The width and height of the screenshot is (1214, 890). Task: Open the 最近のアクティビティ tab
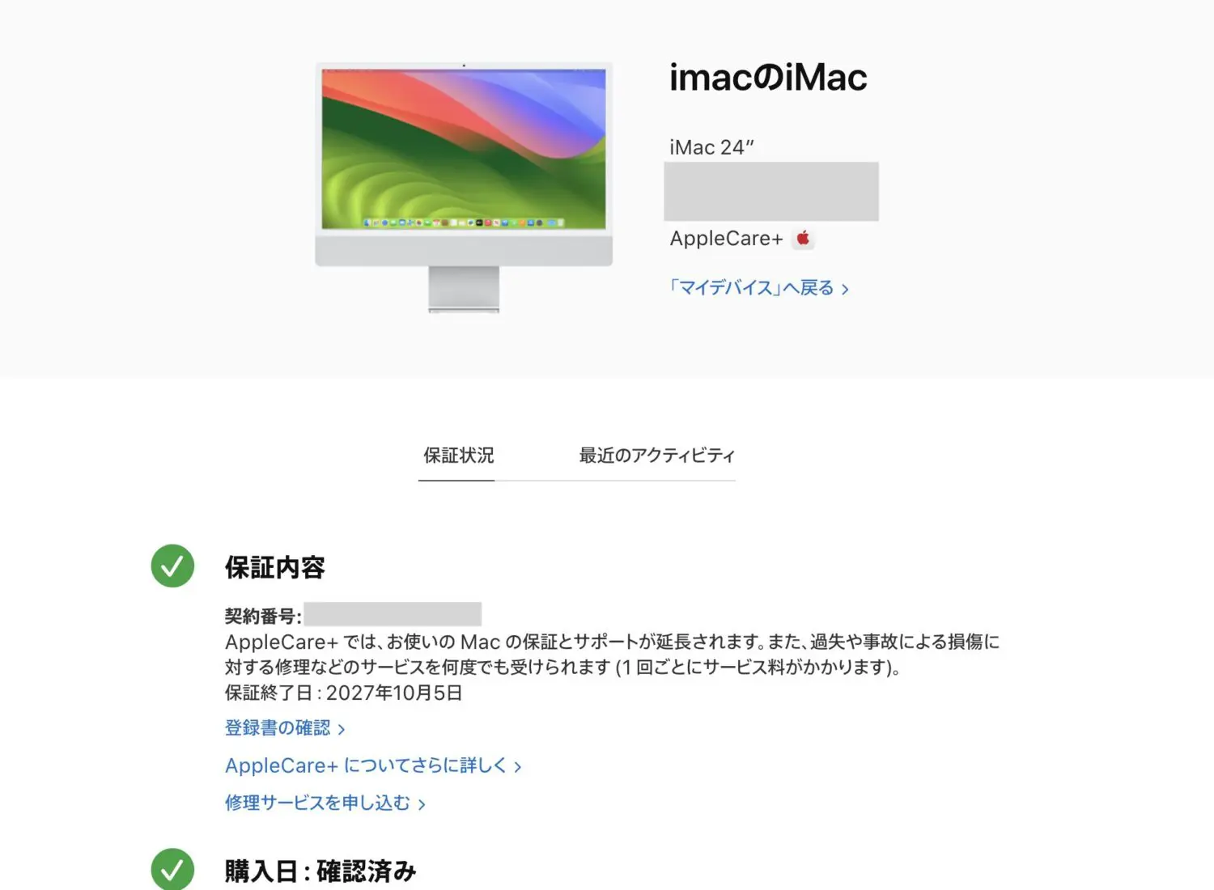pos(656,456)
